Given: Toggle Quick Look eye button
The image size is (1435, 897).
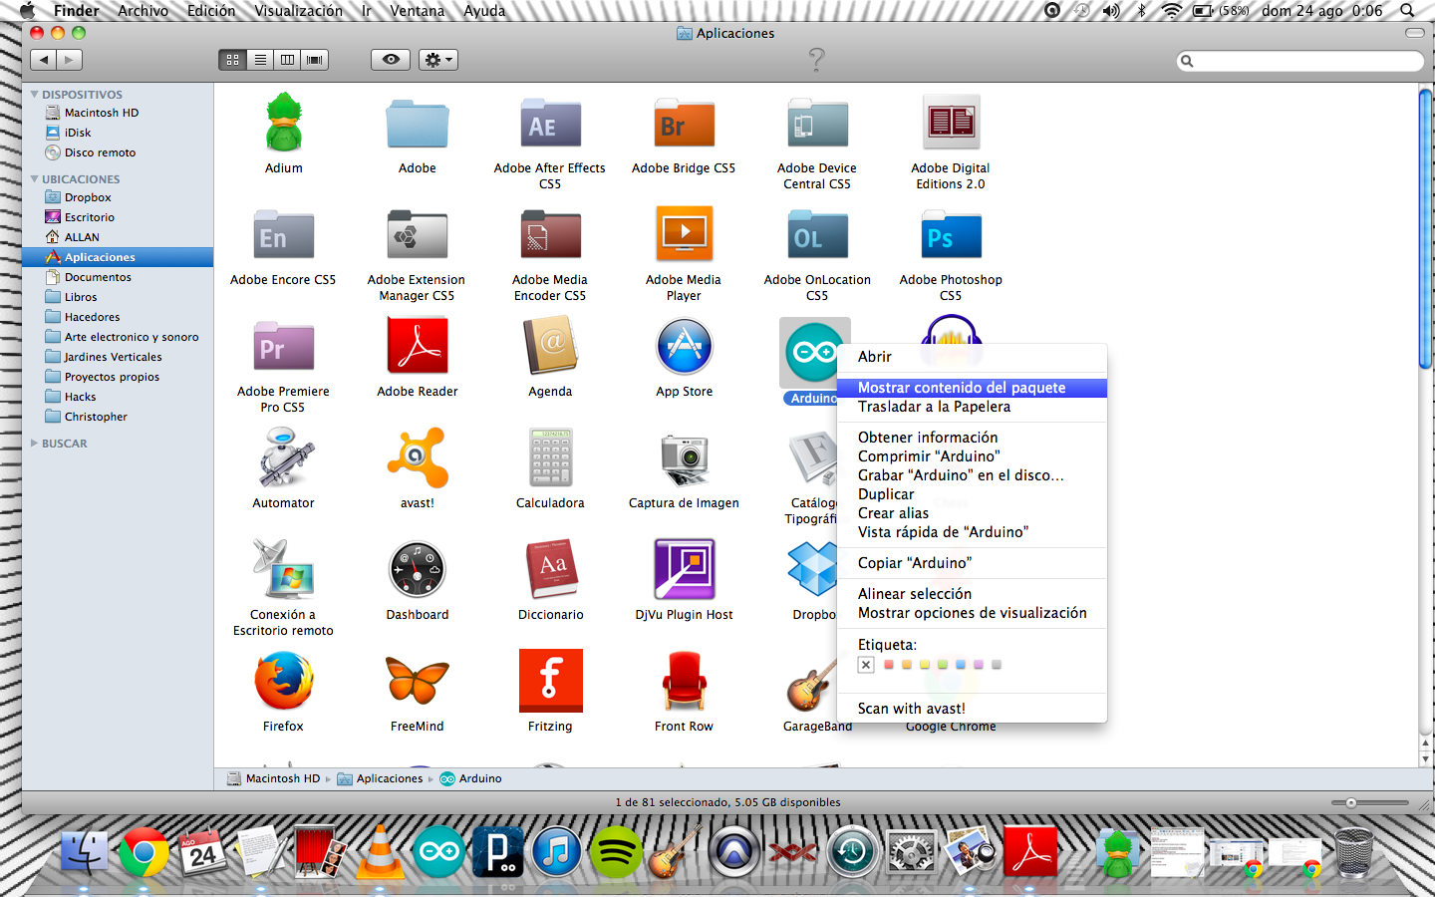Looking at the screenshot, I should tap(391, 60).
